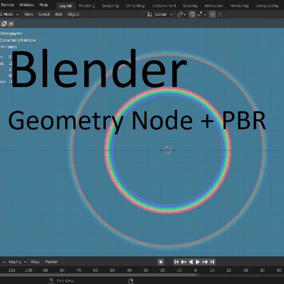Click frame -50 on timeline ruler
Screen dimensions: 284x284
112,270
